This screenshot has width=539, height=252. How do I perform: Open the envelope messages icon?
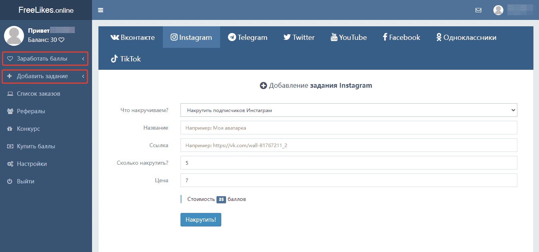click(478, 10)
